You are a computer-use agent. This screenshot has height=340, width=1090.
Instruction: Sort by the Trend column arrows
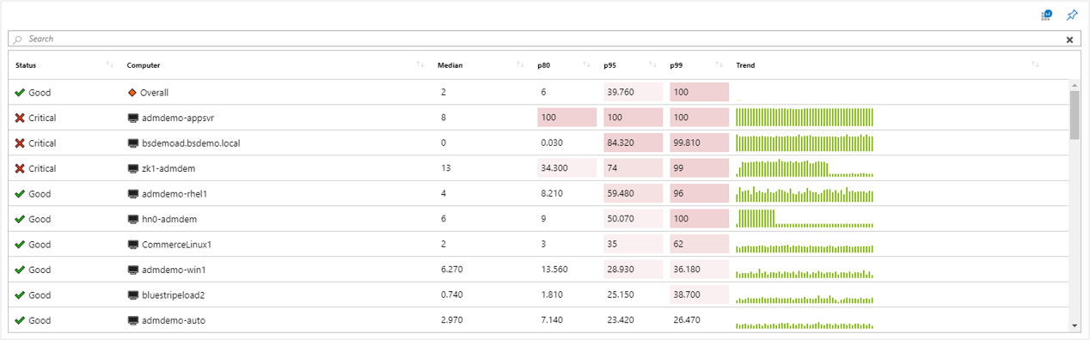point(1035,65)
